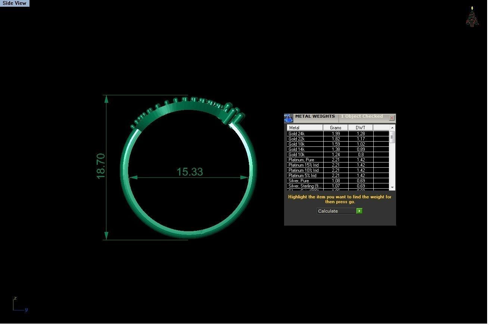The image size is (489, 325).
Task: Click the Grams column header
Action: click(336, 128)
